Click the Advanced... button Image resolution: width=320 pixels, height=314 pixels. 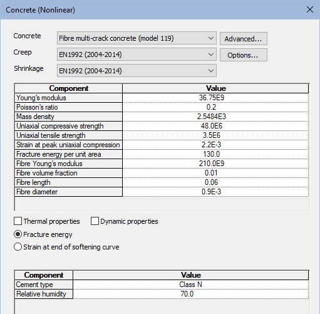coord(244,39)
